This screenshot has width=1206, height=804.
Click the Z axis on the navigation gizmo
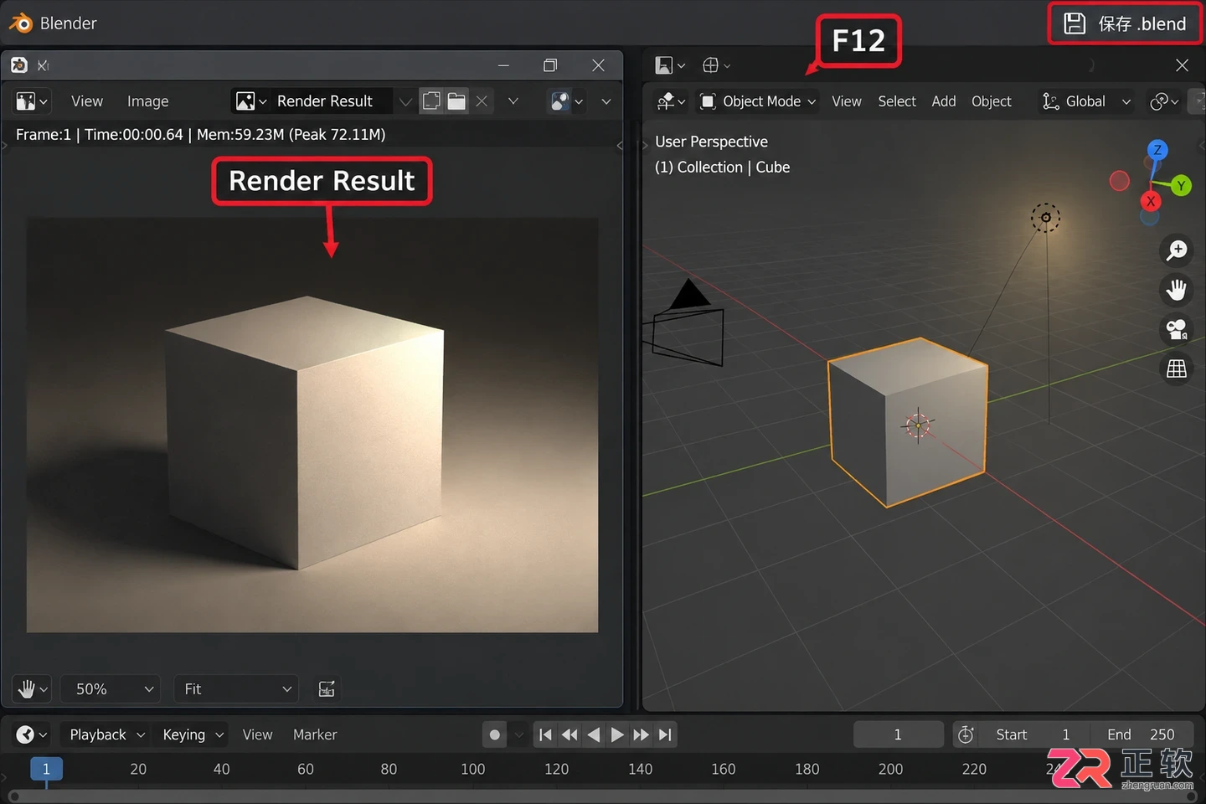(x=1157, y=150)
